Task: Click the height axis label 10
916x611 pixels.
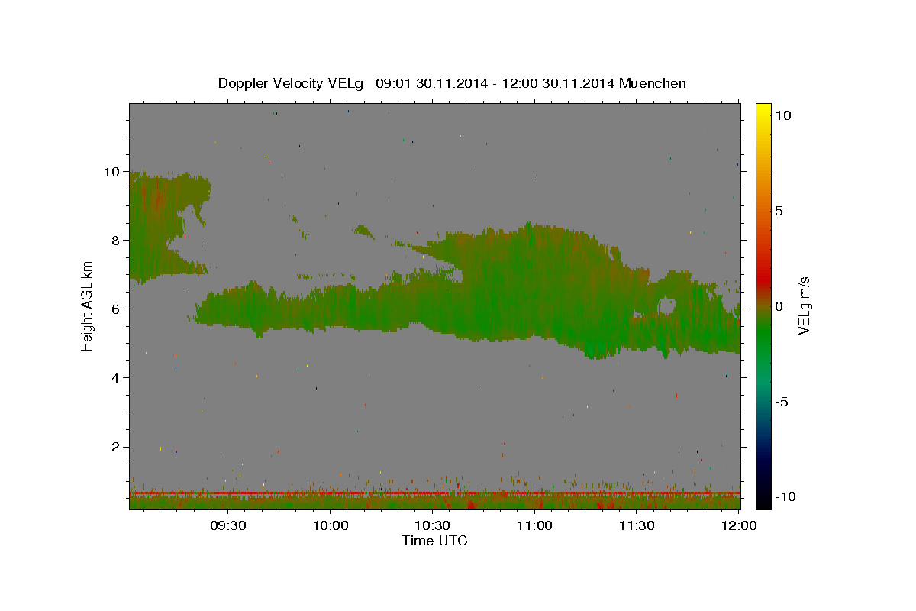Action: [114, 172]
